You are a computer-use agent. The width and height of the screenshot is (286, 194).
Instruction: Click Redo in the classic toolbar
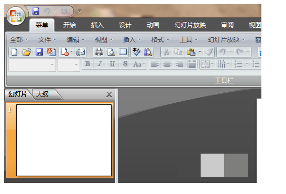pos(239,52)
